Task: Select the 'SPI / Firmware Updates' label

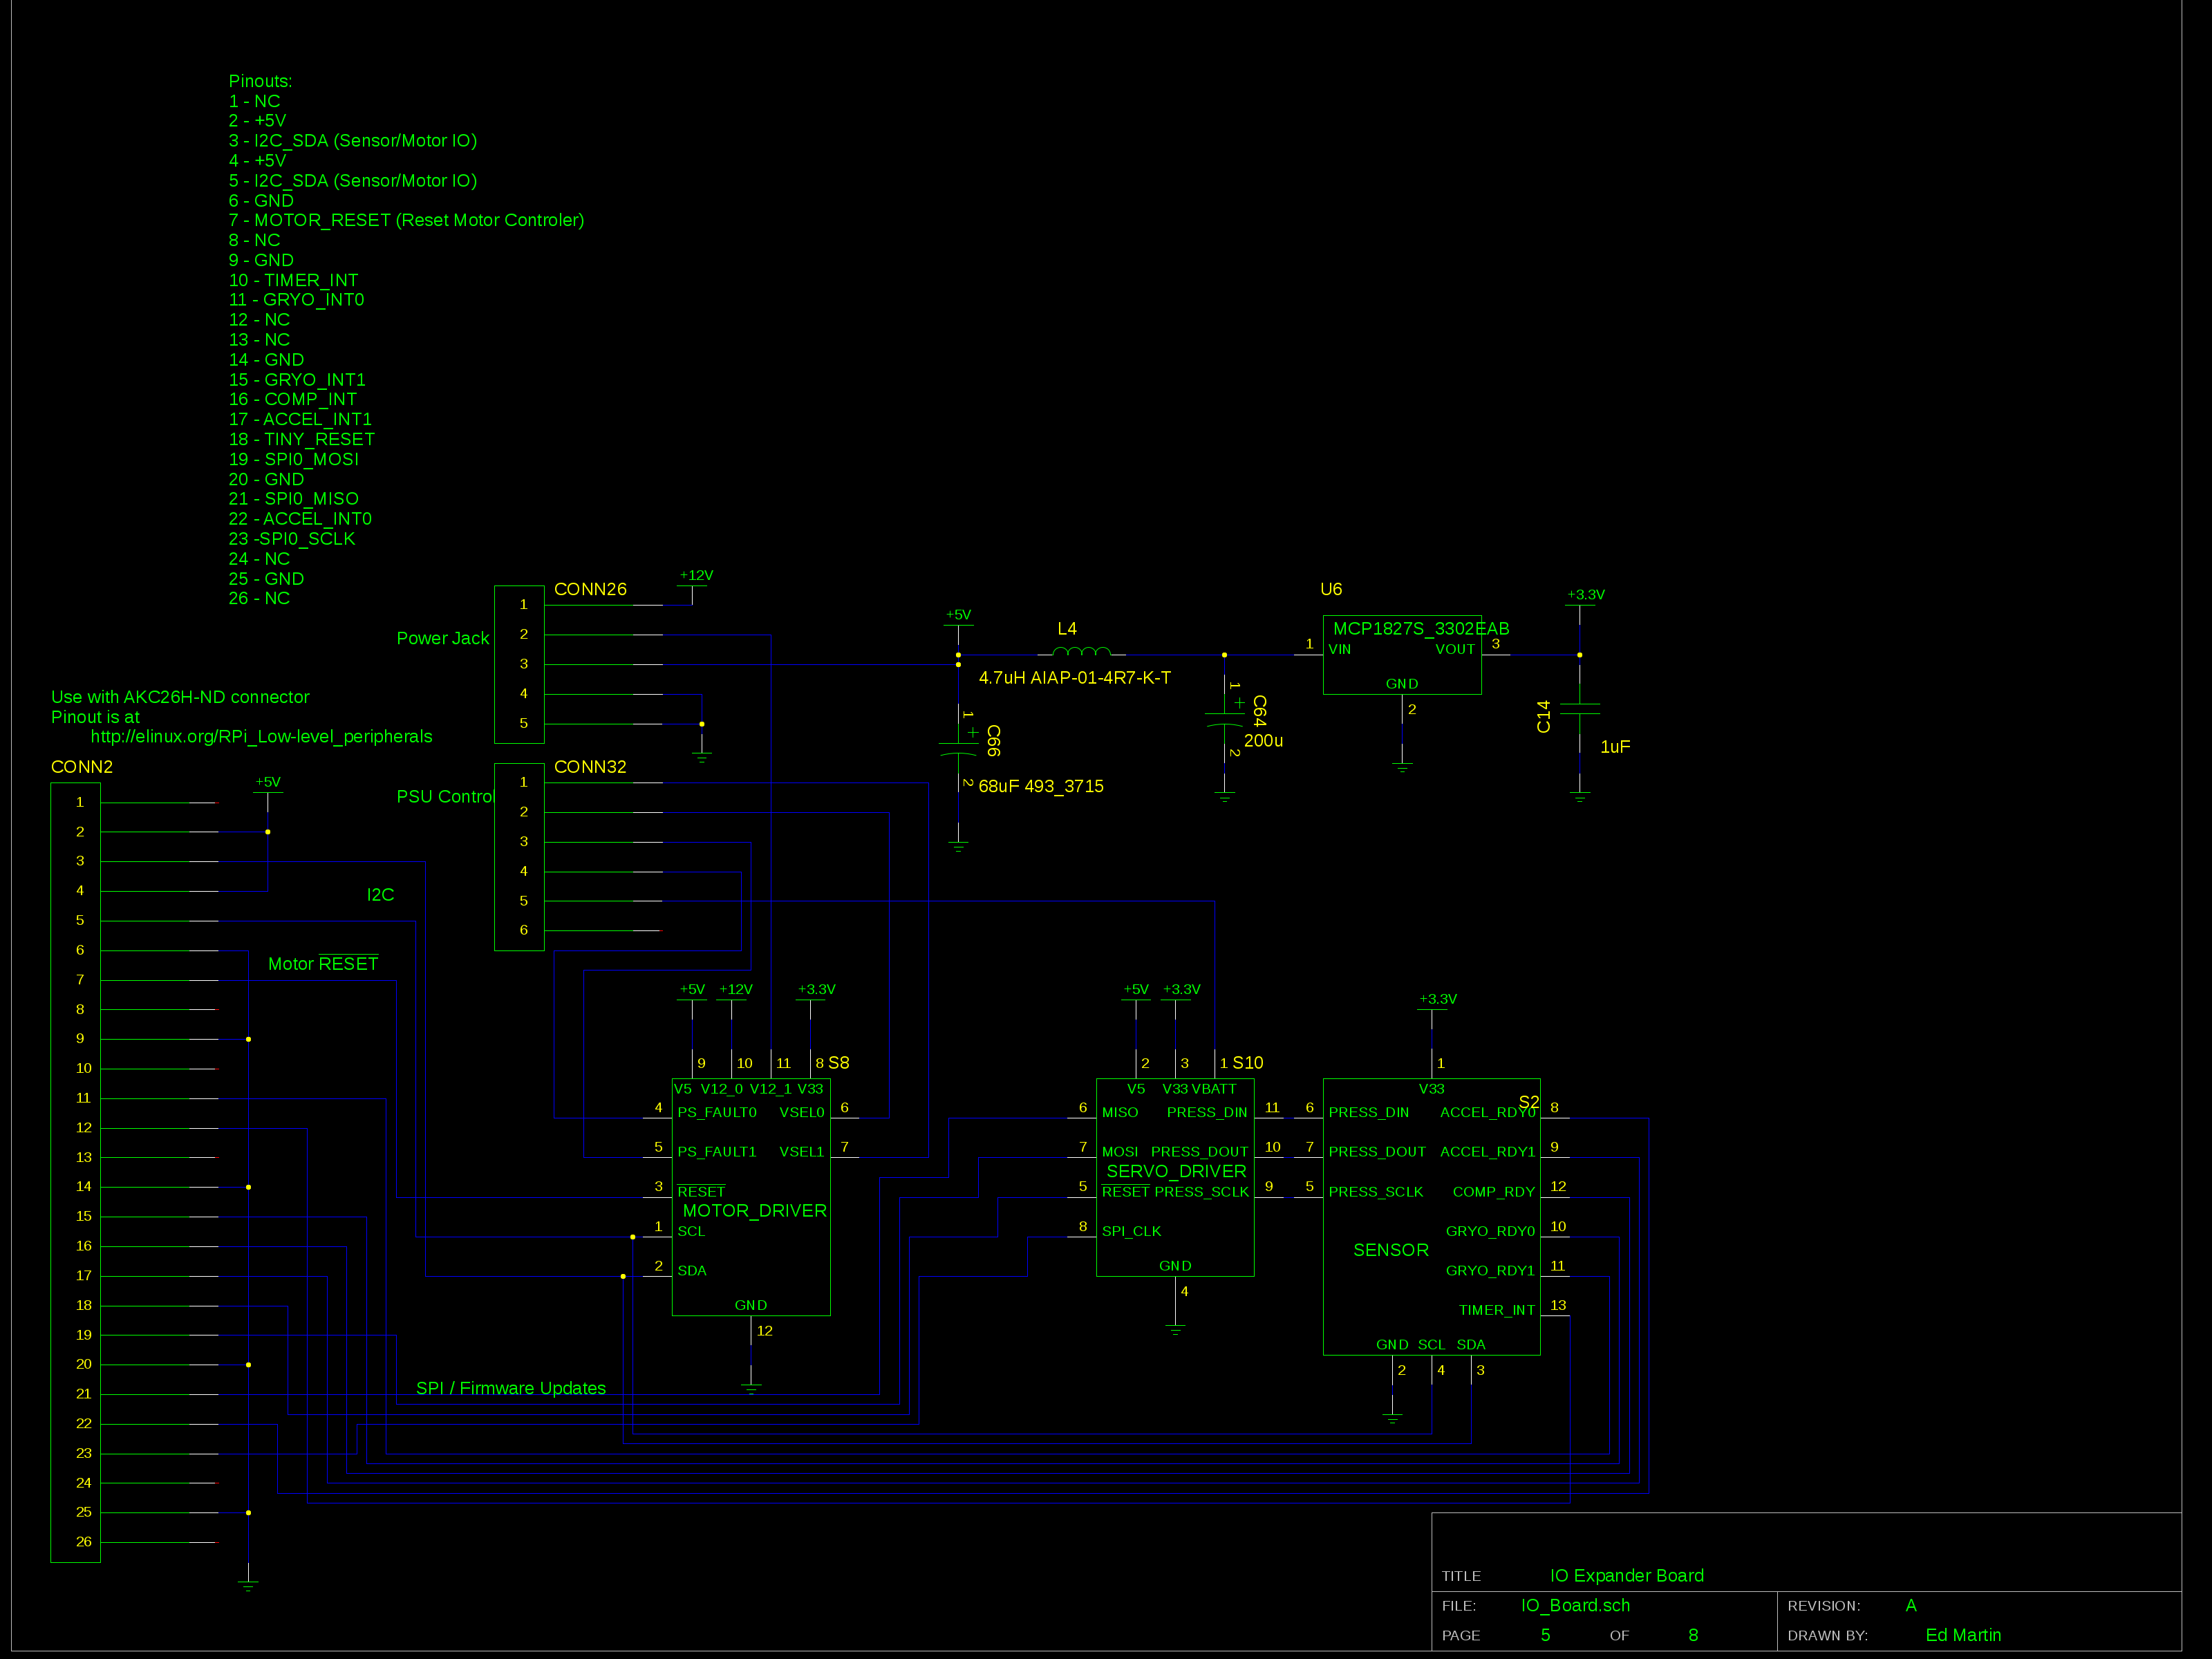Action: click(x=510, y=1388)
